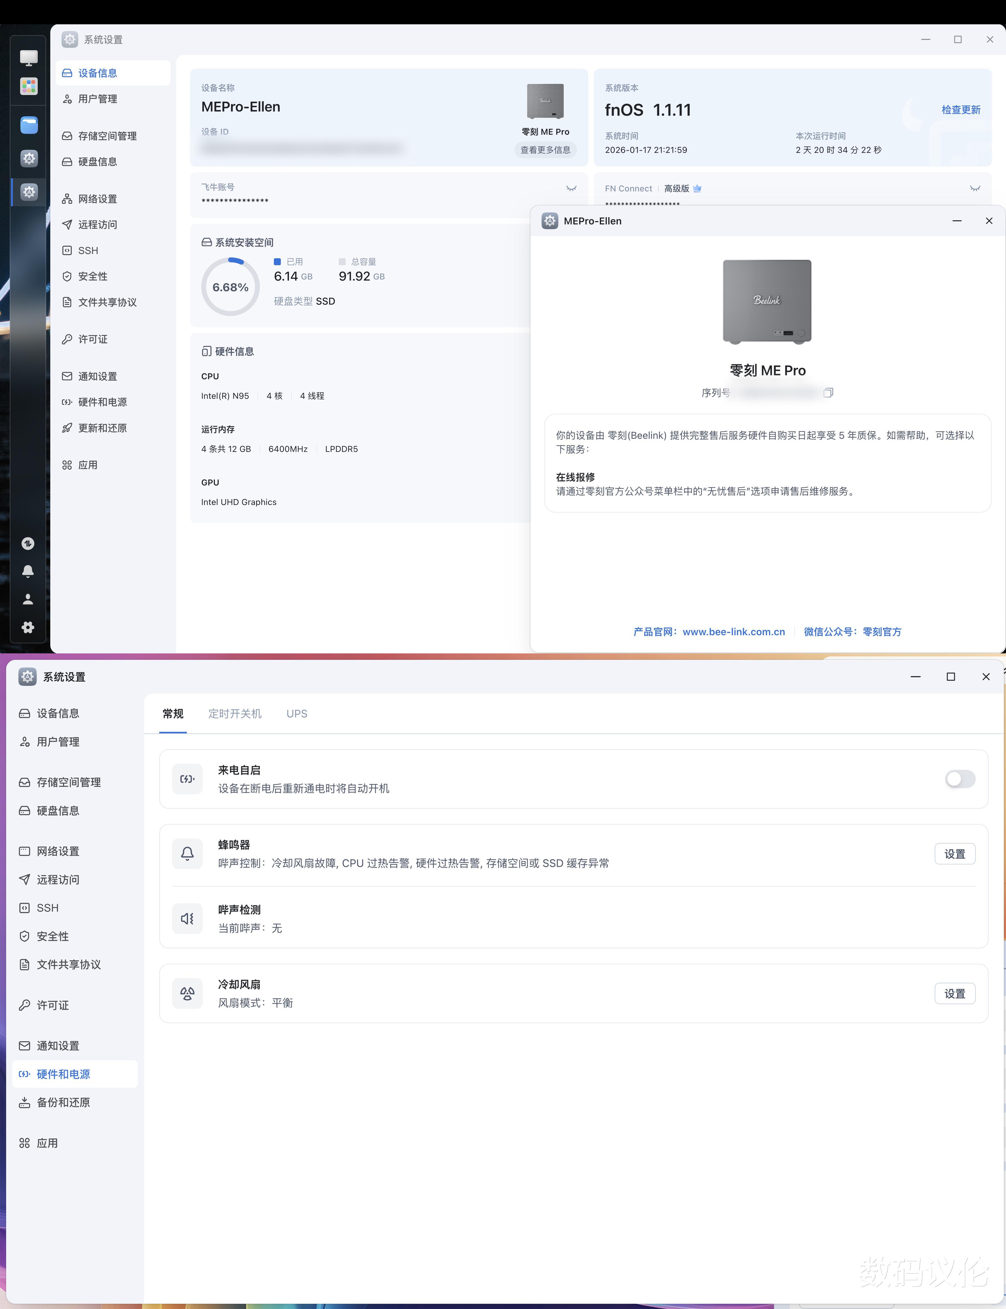
Task: Open the file manager icon in dock
Action: pos(29,125)
